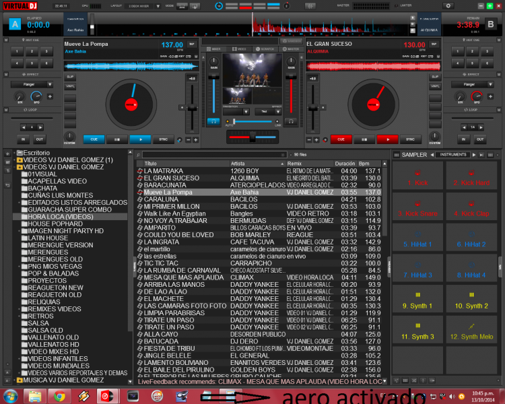Pause deck A with the stutter button

point(117,139)
